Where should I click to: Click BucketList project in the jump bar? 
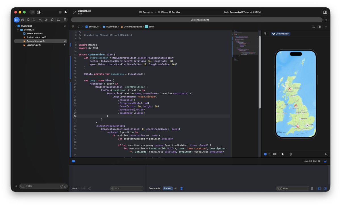coord(92,27)
